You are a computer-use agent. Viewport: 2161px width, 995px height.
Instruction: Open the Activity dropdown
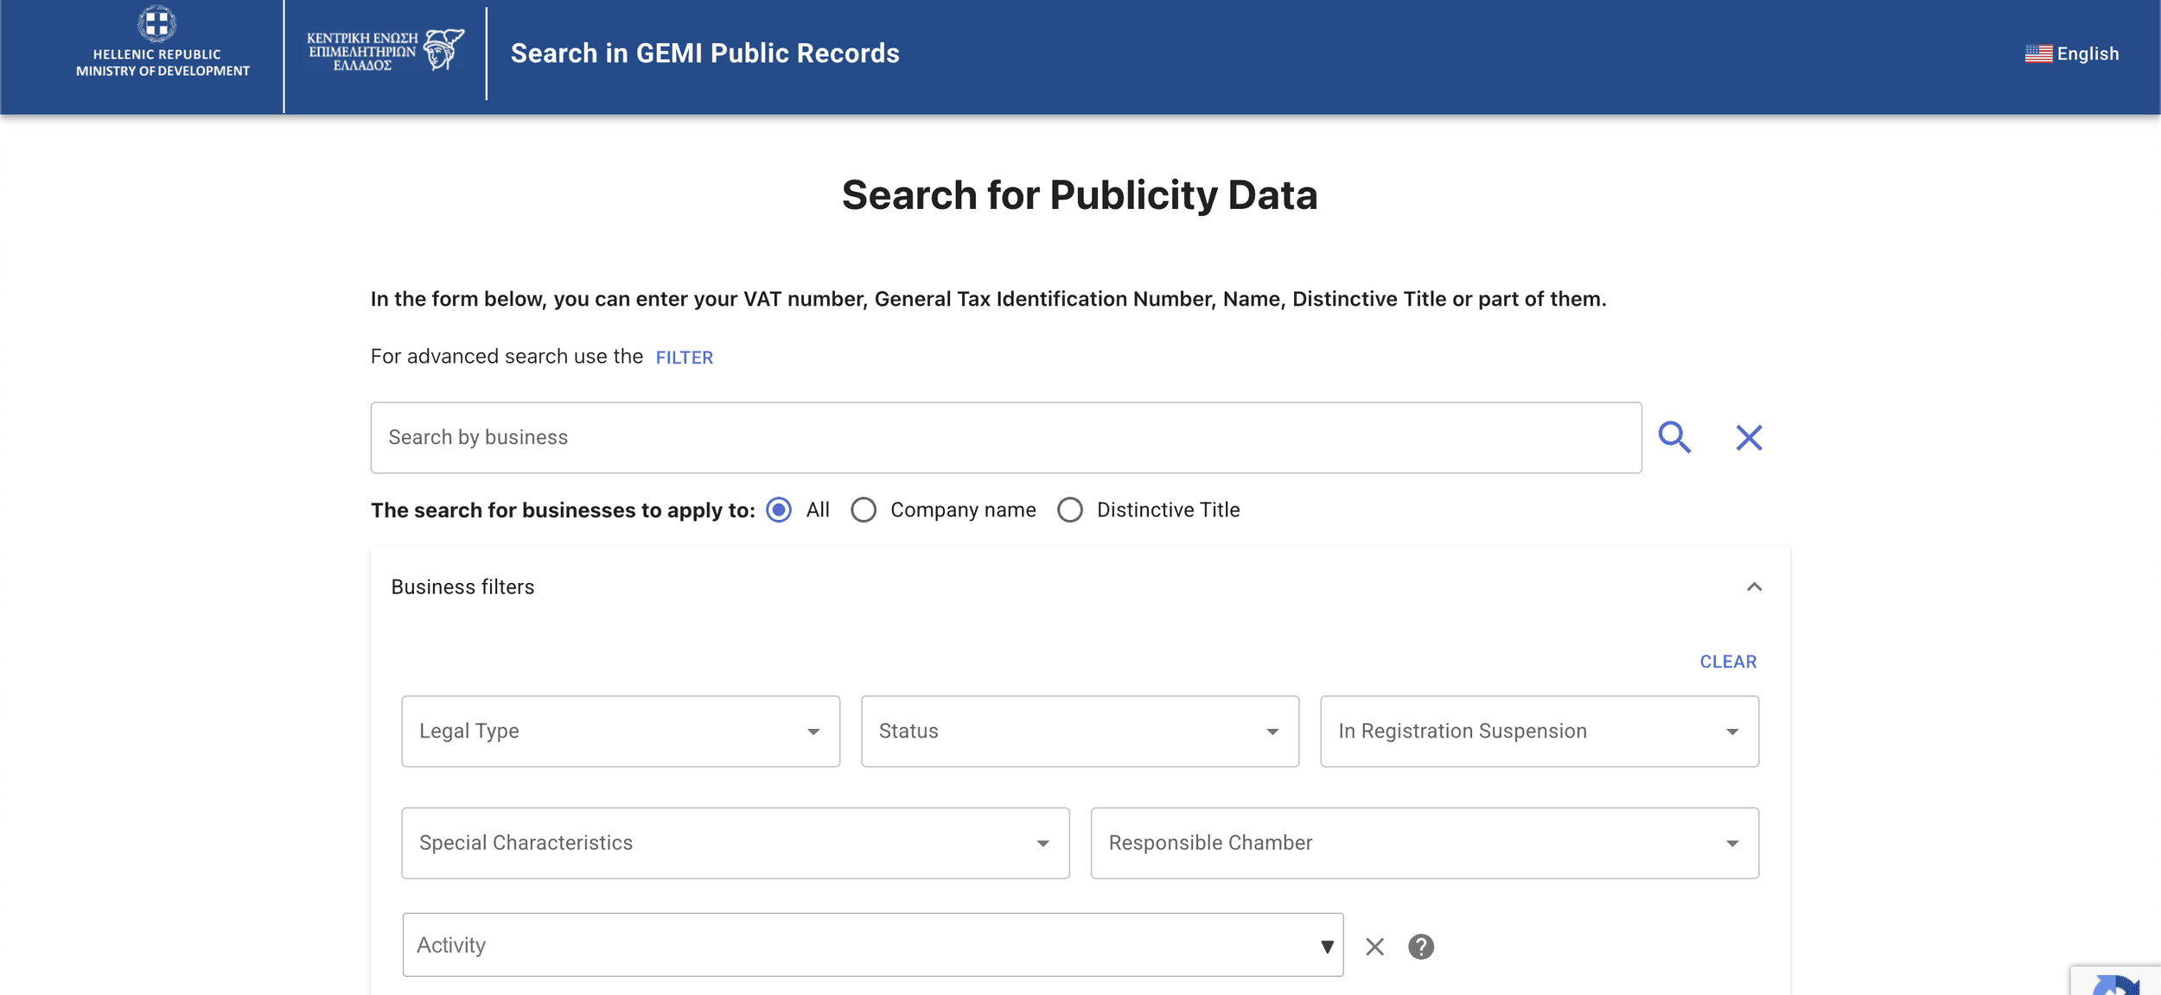[x=873, y=945]
